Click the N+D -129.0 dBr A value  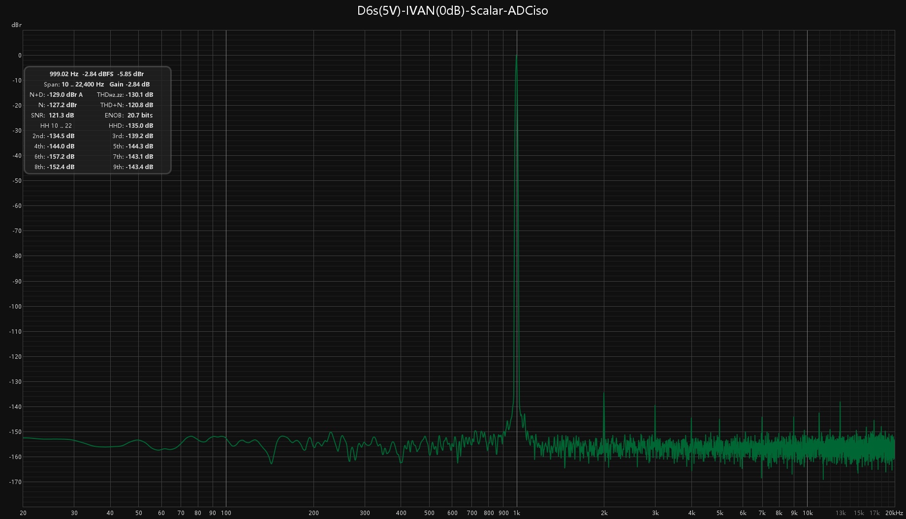(65, 94)
